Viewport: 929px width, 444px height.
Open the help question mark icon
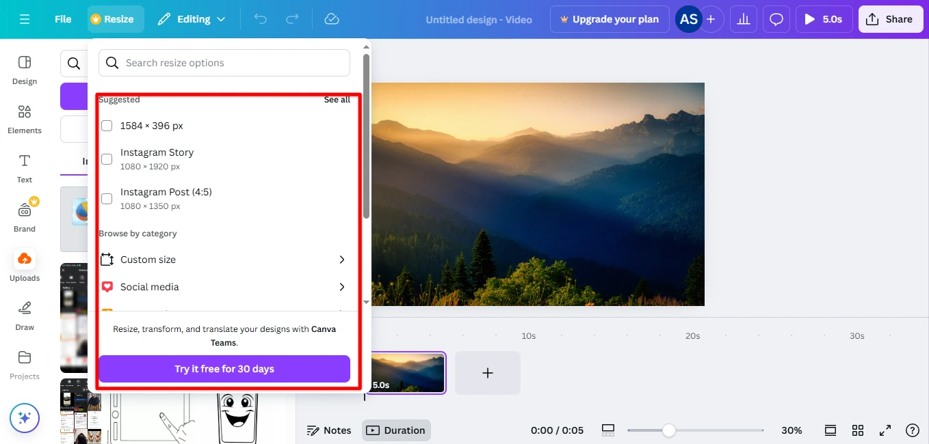pos(912,430)
